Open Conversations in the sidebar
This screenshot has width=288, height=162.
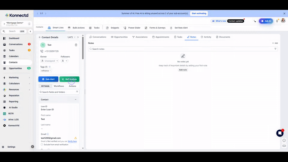tap(15, 44)
